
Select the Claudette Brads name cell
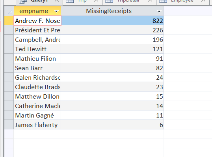click(x=37, y=87)
